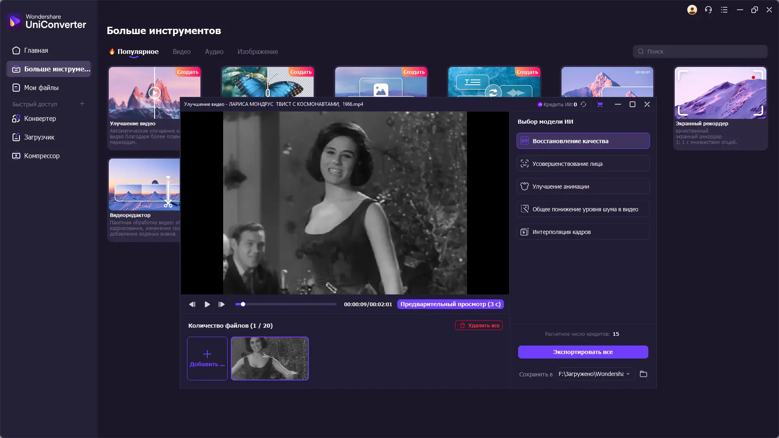Screen dimensions: 779x438
Task: Select Усовершенствование лица AI model
Action: [583, 164]
